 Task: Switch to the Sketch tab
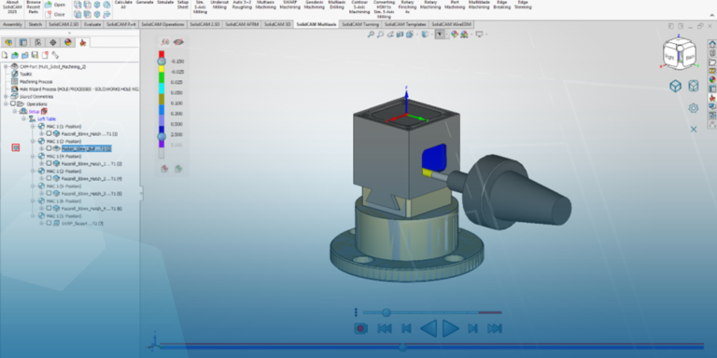tap(35, 24)
